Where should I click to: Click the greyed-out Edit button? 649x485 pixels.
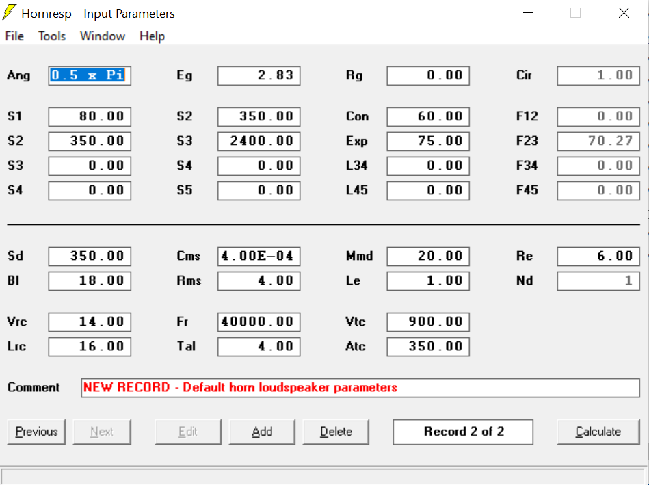point(188,432)
